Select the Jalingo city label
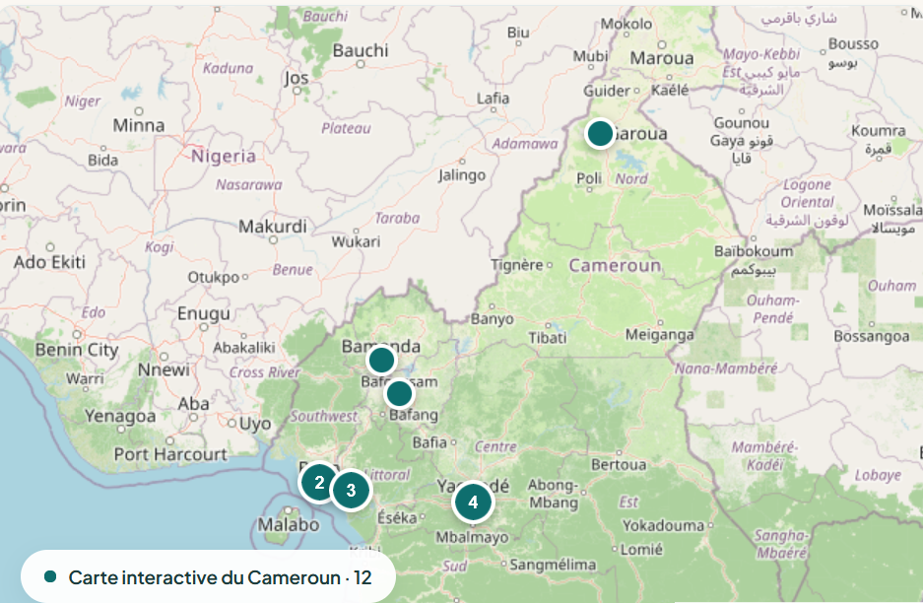This screenshot has height=603, width=923. click(462, 175)
